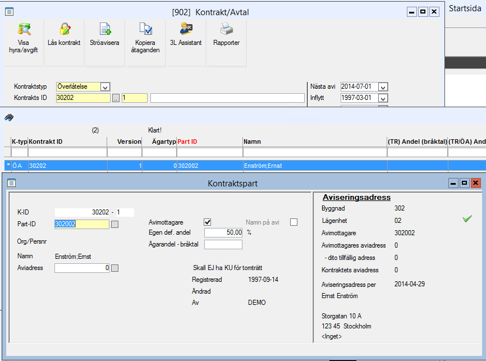486x361 pixels.
Task: Sort by Kontrakt ID column header
Action: tap(67, 141)
